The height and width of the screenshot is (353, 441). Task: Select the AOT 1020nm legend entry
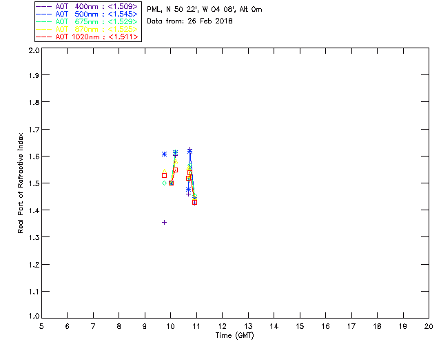pos(87,37)
